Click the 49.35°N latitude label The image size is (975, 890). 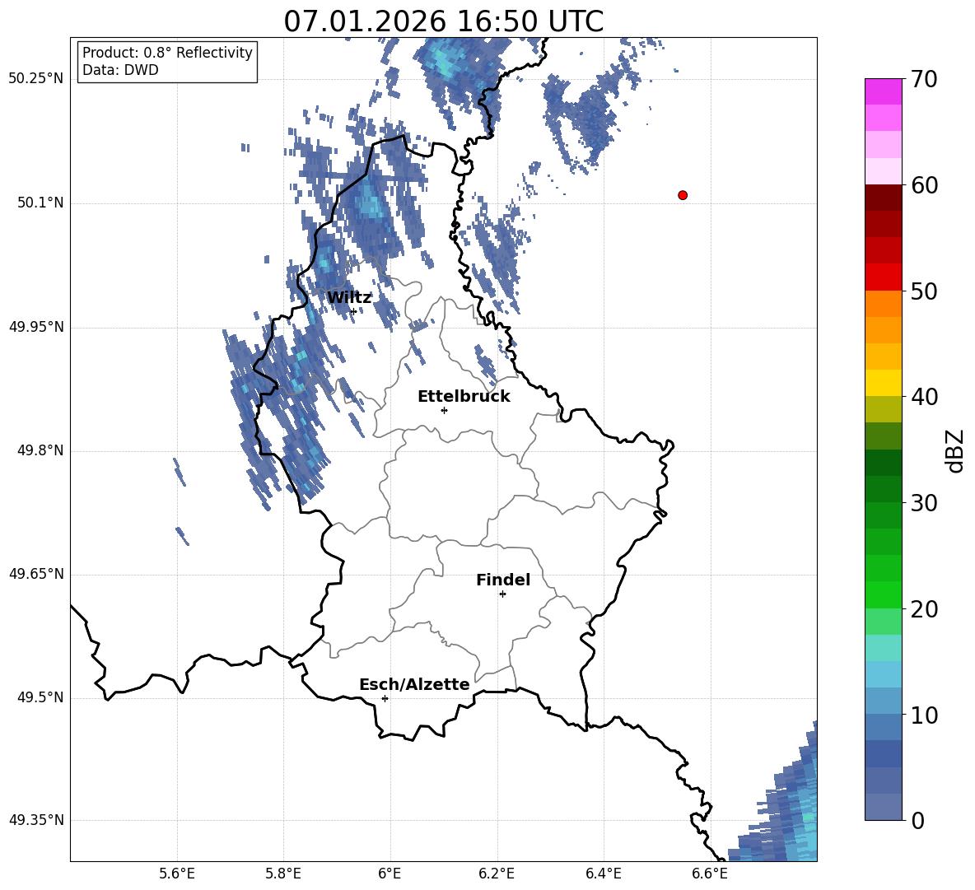36,820
